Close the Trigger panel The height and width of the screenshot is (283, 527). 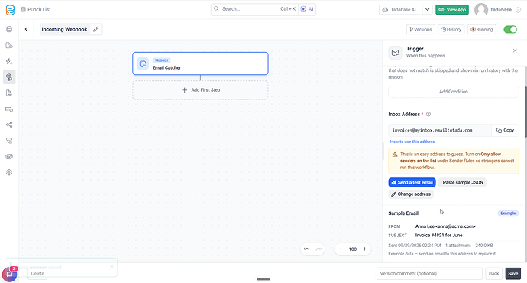(x=515, y=50)
